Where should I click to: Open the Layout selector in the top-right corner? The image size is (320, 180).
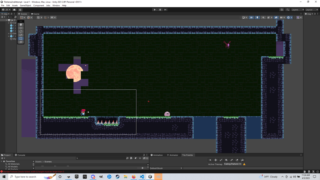tap(311, 9)
